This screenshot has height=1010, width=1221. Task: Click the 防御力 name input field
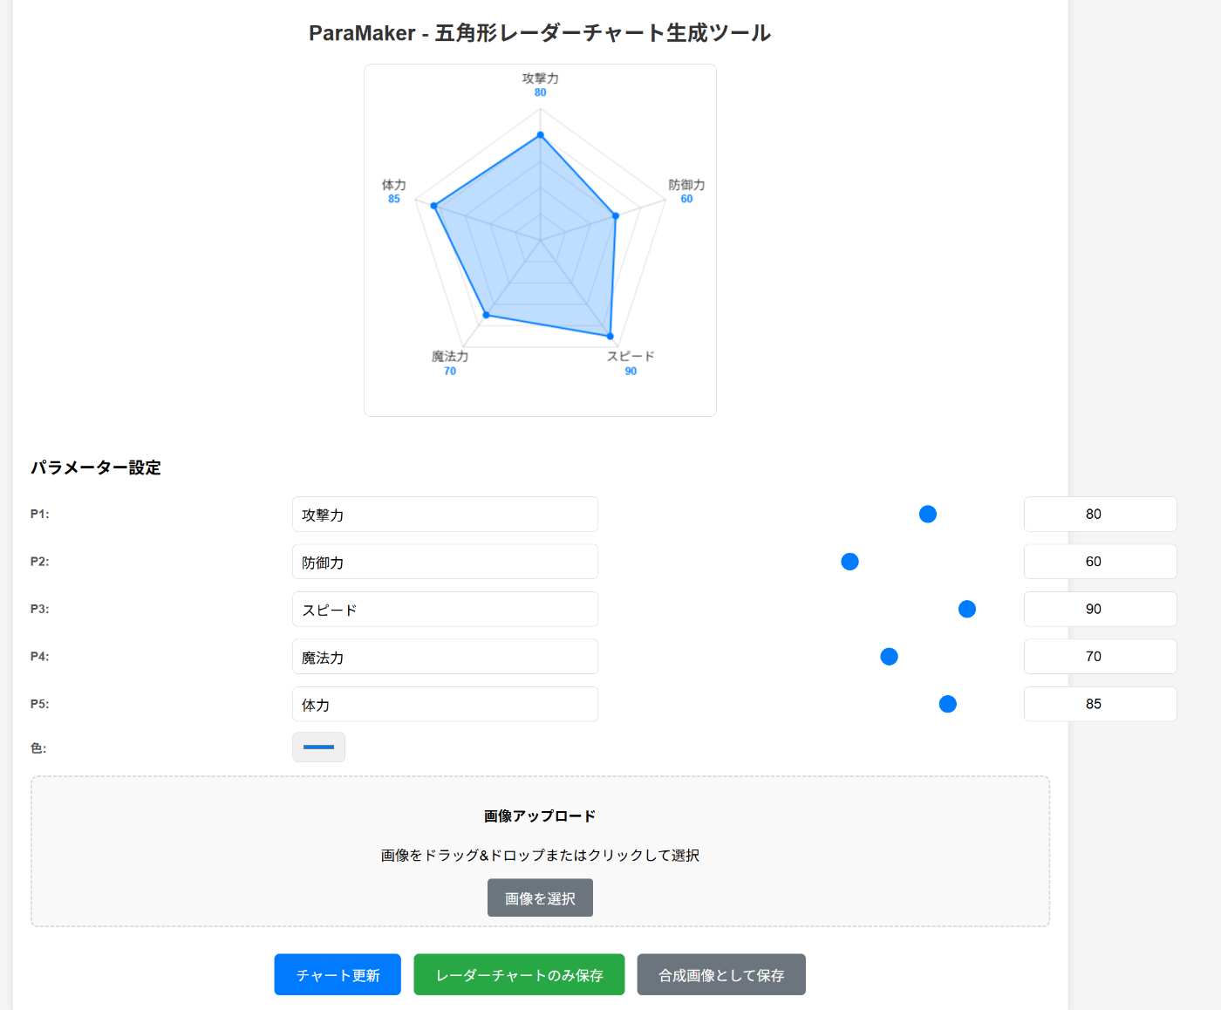click(445, 562)
